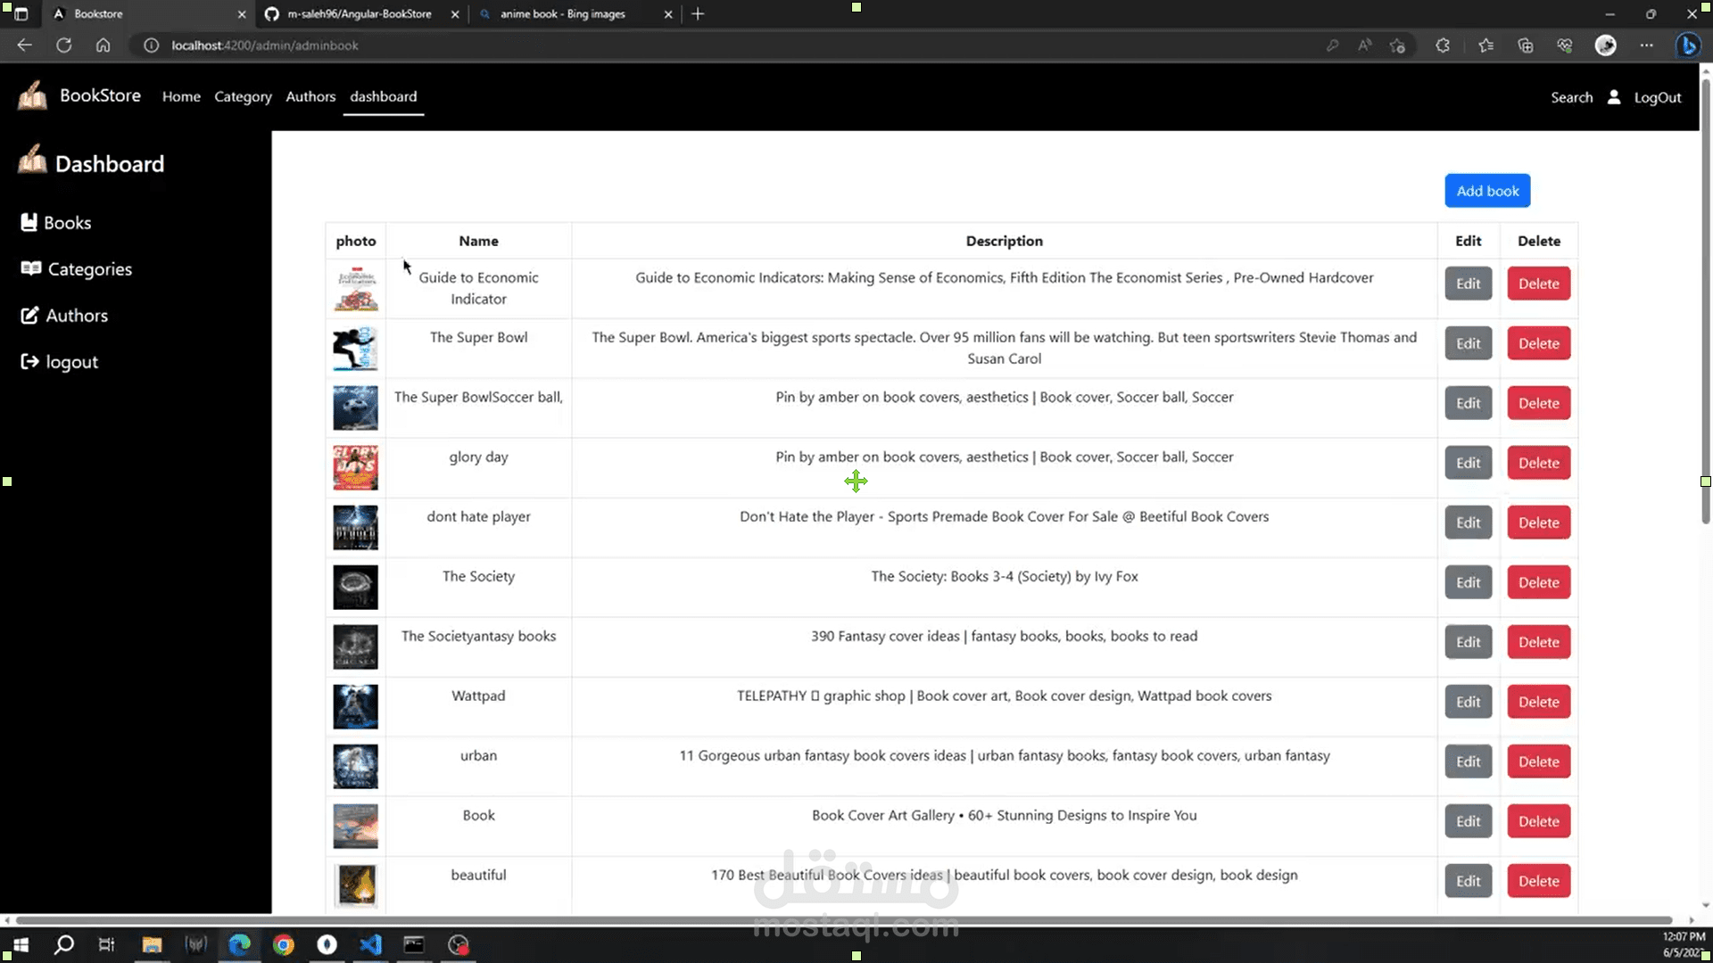This screenshot has width=1713, height=963.
Task: Click the Authors edit icon in sidebar
Action: (x=29, y=315)
